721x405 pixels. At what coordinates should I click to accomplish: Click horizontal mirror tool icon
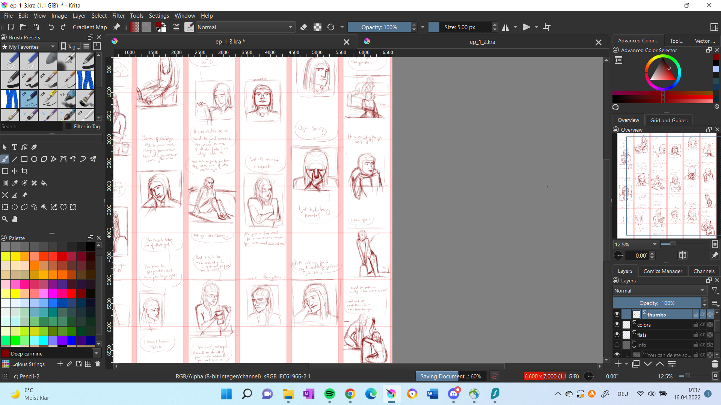coord(505,27)
